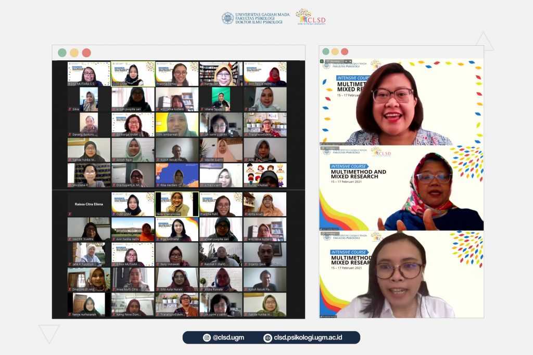The height and width of the screenshot is (355, 533).
Task: Select the Alfipa Kumala video tile
Action: (221, 280)
